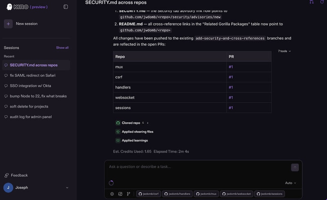Viewport: 327px width, 200px height.
Task: Click the globe icon below the prompt box
Action: 112,194
